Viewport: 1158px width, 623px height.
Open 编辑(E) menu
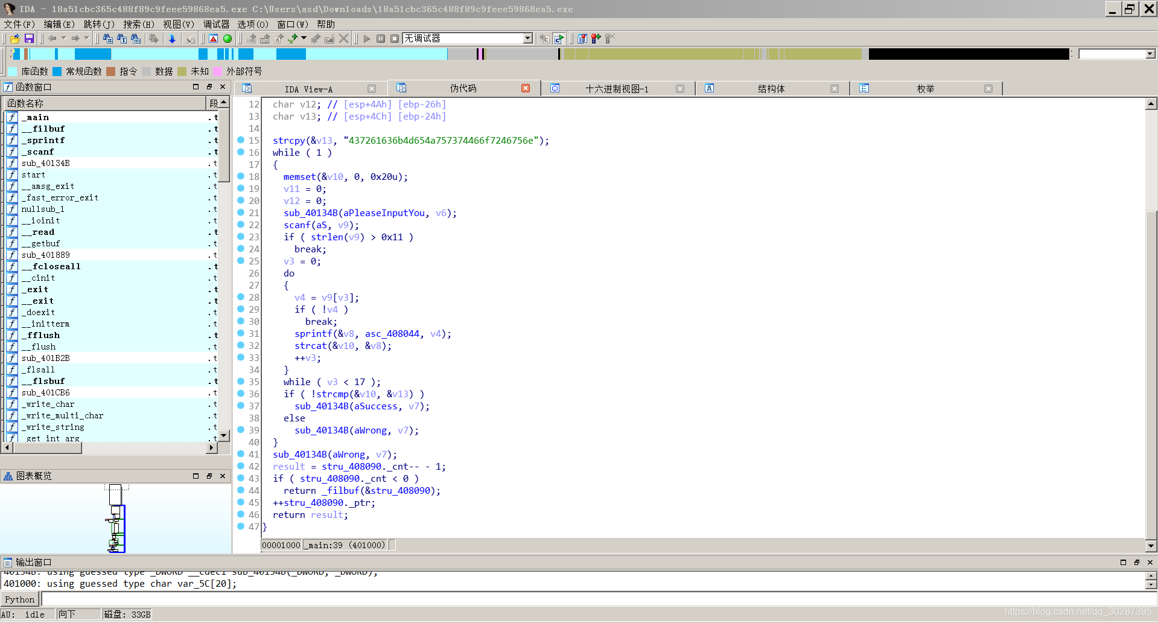pyautogui.click(x=59, y=24)
